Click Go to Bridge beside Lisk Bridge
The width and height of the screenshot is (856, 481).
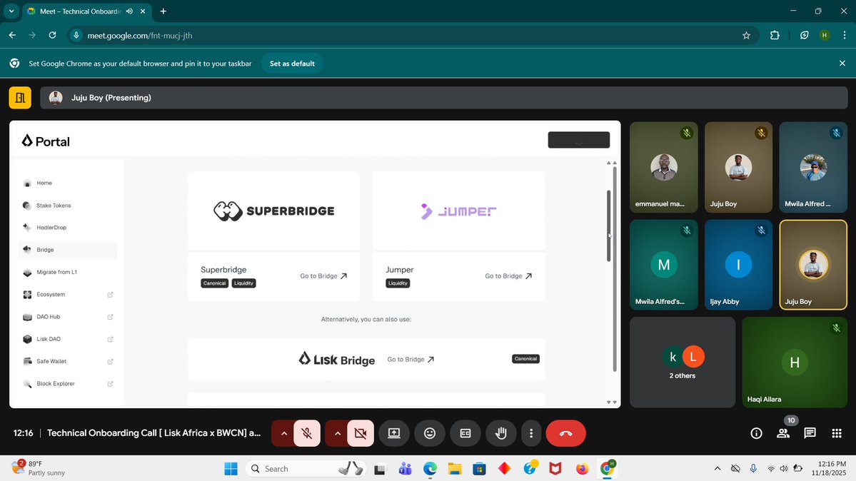(411, 359)
